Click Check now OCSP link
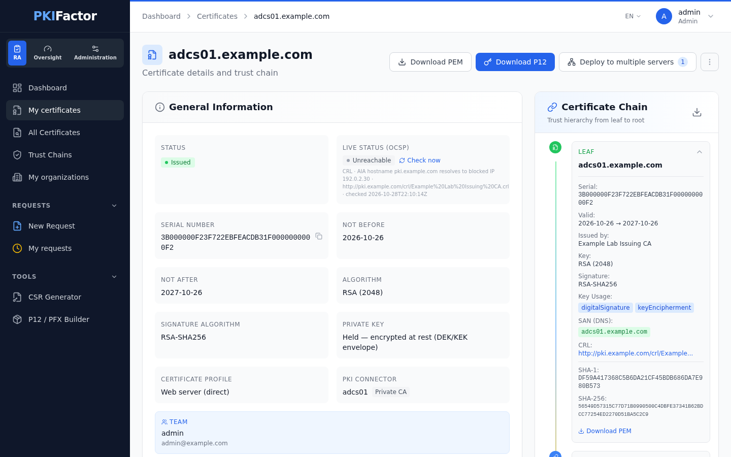The image size is (731, 457). pos(420,160)
